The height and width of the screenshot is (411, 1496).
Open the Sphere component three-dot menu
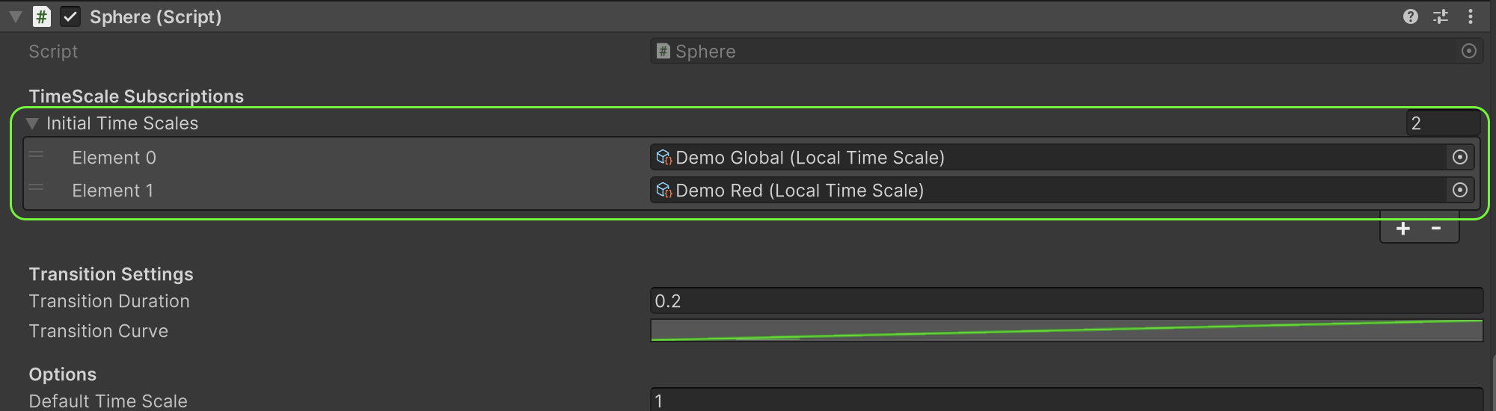1471,16
